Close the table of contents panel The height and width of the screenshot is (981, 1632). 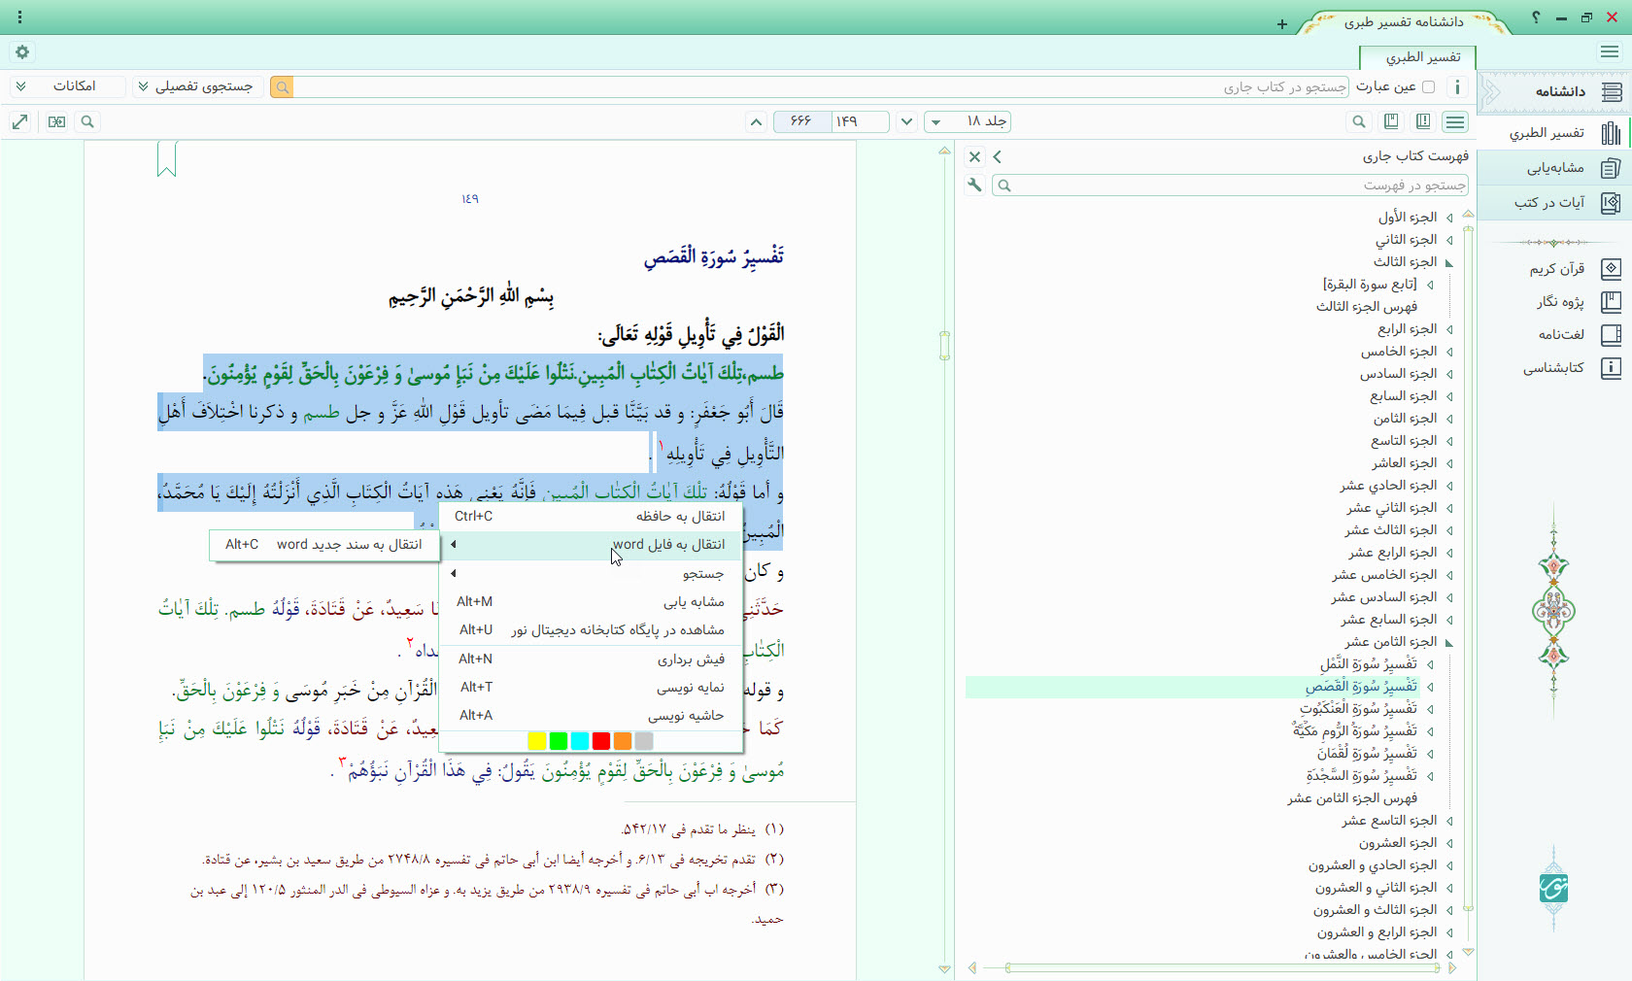[975, 156]
